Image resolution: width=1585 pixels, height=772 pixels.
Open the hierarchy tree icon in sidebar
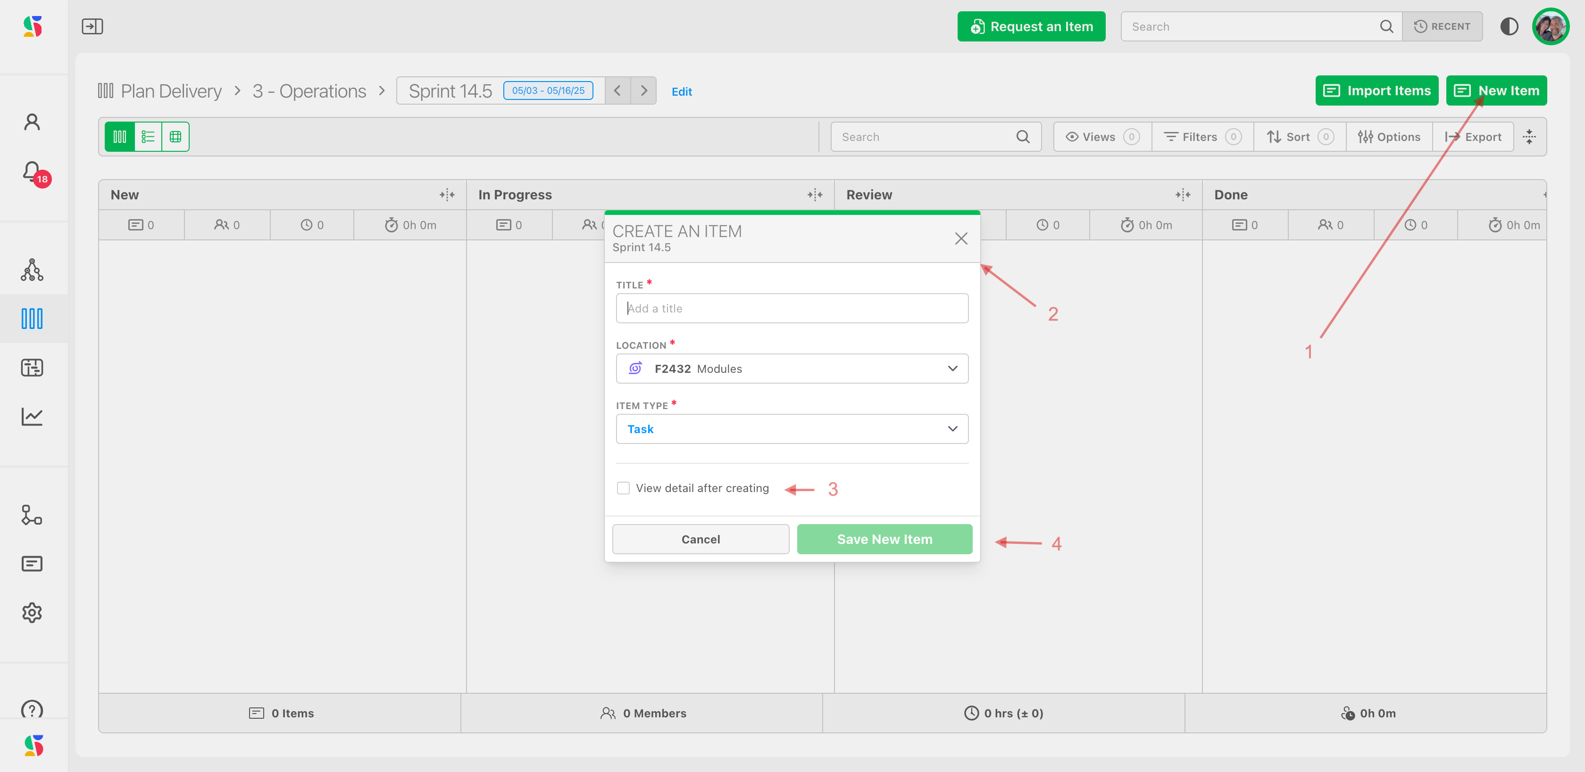click(32, 270)
